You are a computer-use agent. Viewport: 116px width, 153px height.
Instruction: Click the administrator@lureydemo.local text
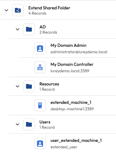point(79,52)
